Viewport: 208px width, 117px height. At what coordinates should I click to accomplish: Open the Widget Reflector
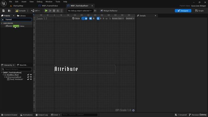pyautogui.click(x=109, y=11)
